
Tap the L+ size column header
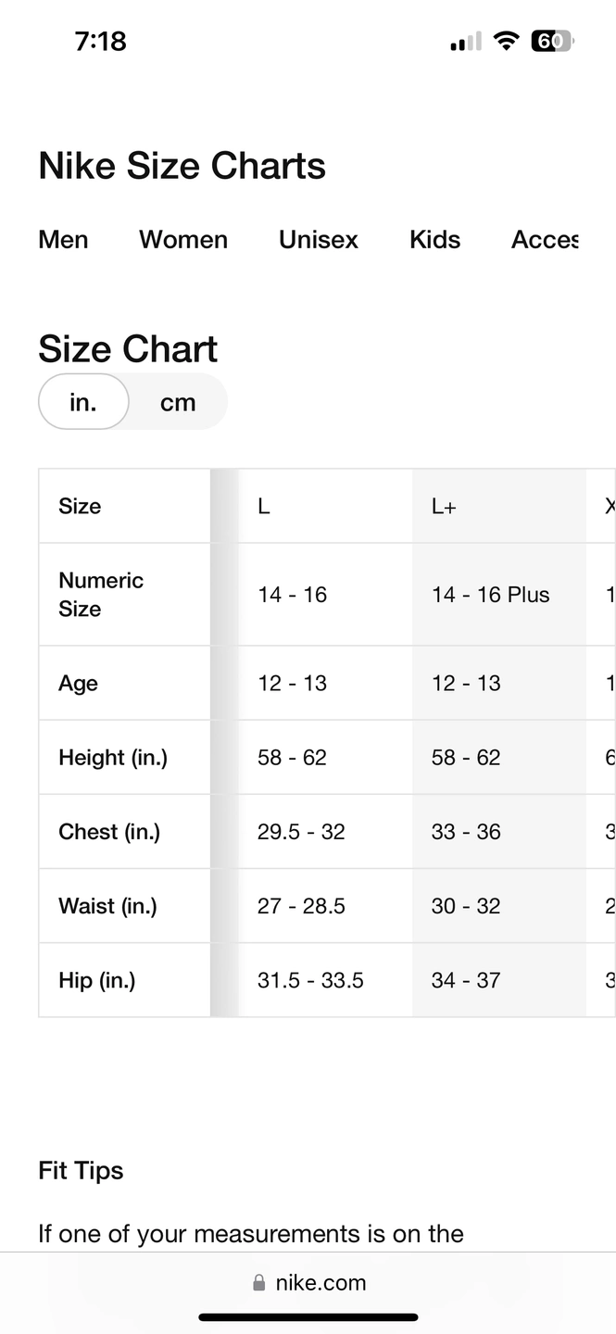coord(445,507)
